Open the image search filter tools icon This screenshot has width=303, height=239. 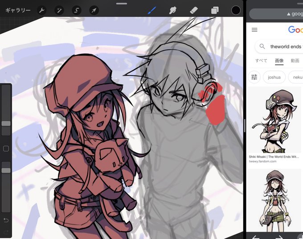254,77
